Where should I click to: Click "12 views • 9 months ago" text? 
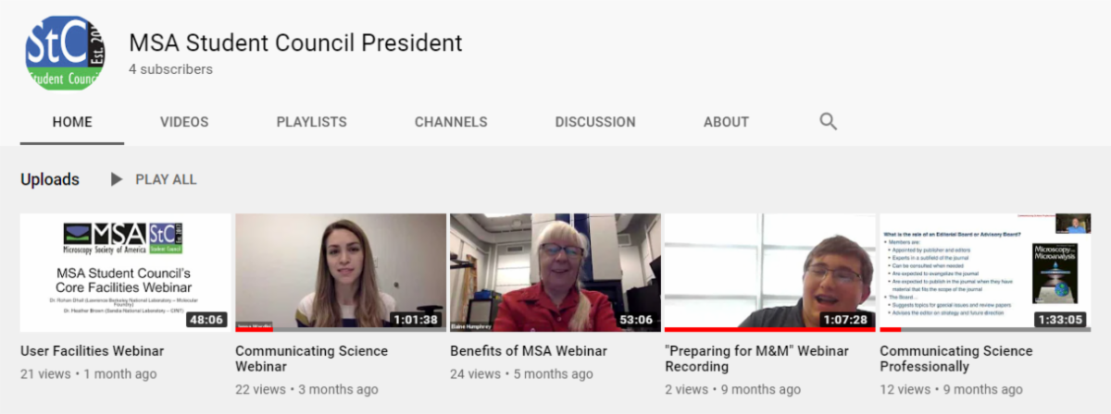[x=952, y=389]
